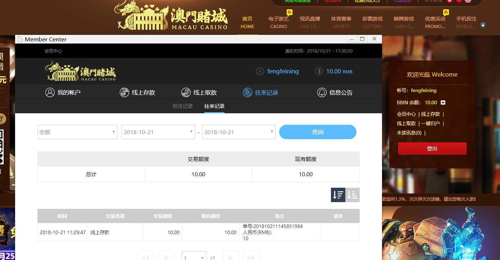Click the 时间 column header
Viewport: 500px width, 260px height.
62,216
